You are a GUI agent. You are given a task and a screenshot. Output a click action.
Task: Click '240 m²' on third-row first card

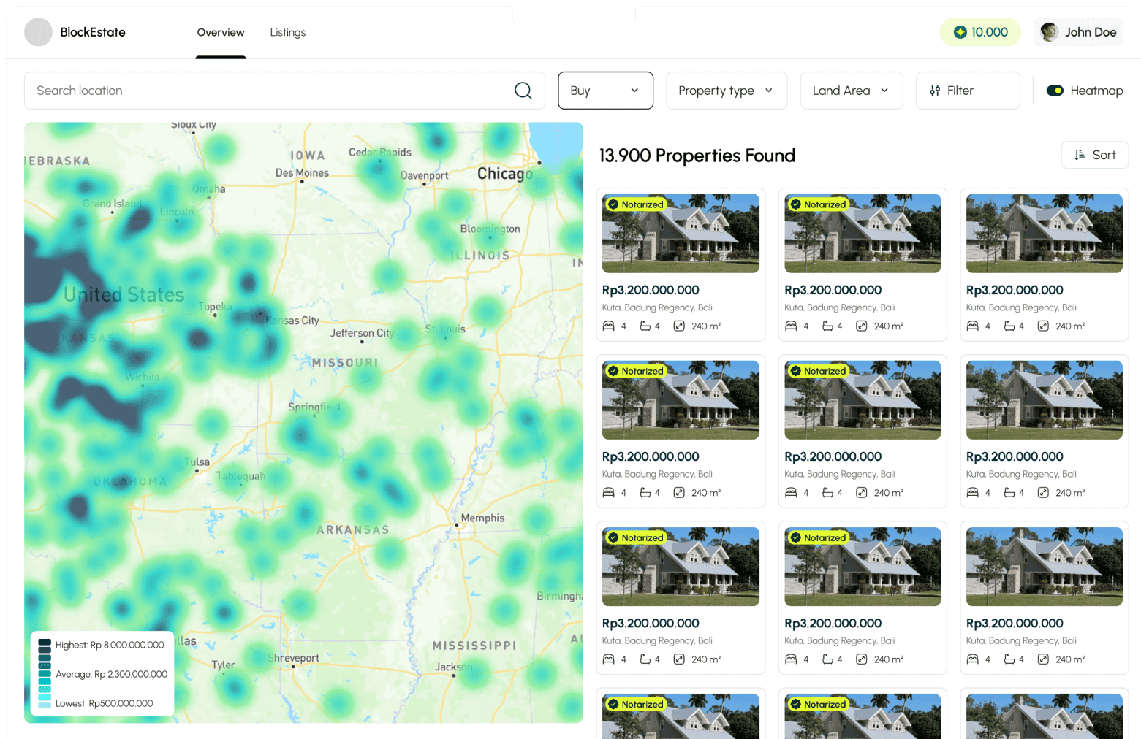click(x=706, y=659)
